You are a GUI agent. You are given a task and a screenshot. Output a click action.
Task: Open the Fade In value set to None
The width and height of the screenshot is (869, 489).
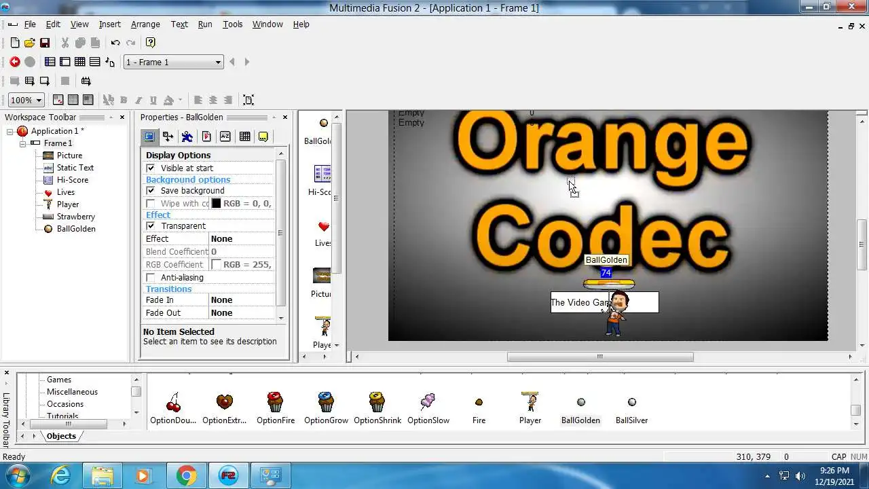coord(242,300)
